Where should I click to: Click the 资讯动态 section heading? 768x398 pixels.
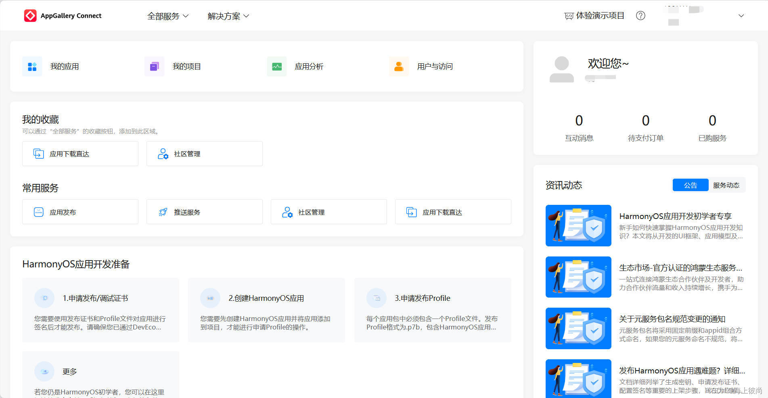(x=564, y=185)
